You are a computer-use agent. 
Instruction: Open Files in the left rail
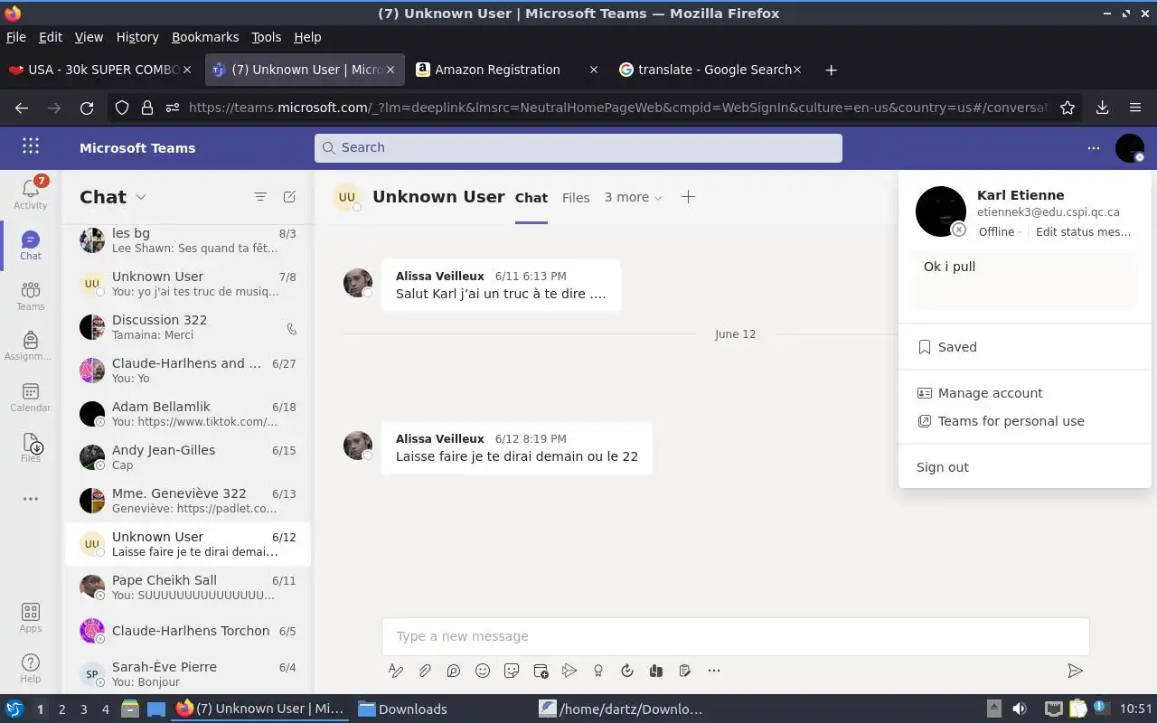tap(31, 447)
